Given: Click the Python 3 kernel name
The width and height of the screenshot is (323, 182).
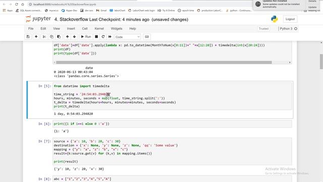Looking at the screenshot, I should pyautogui.click(x=286, y=29).
